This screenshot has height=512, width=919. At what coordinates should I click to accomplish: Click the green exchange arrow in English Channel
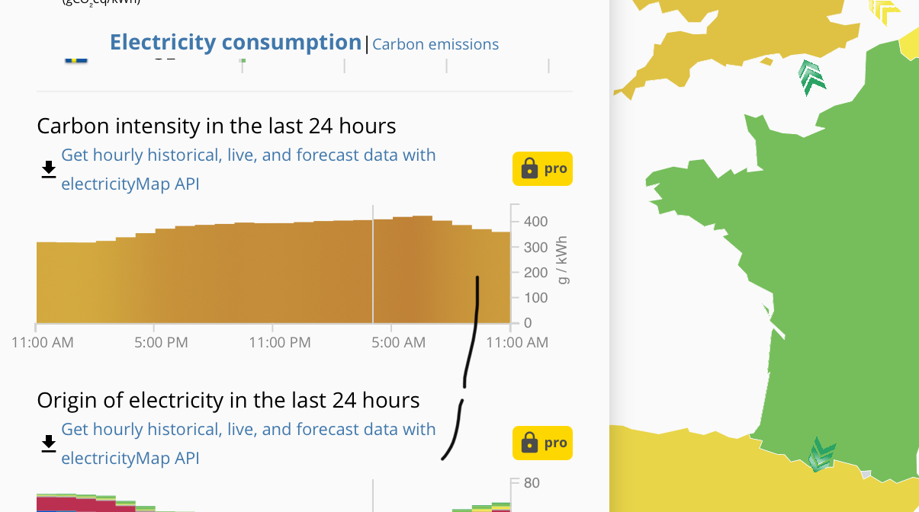811,78
